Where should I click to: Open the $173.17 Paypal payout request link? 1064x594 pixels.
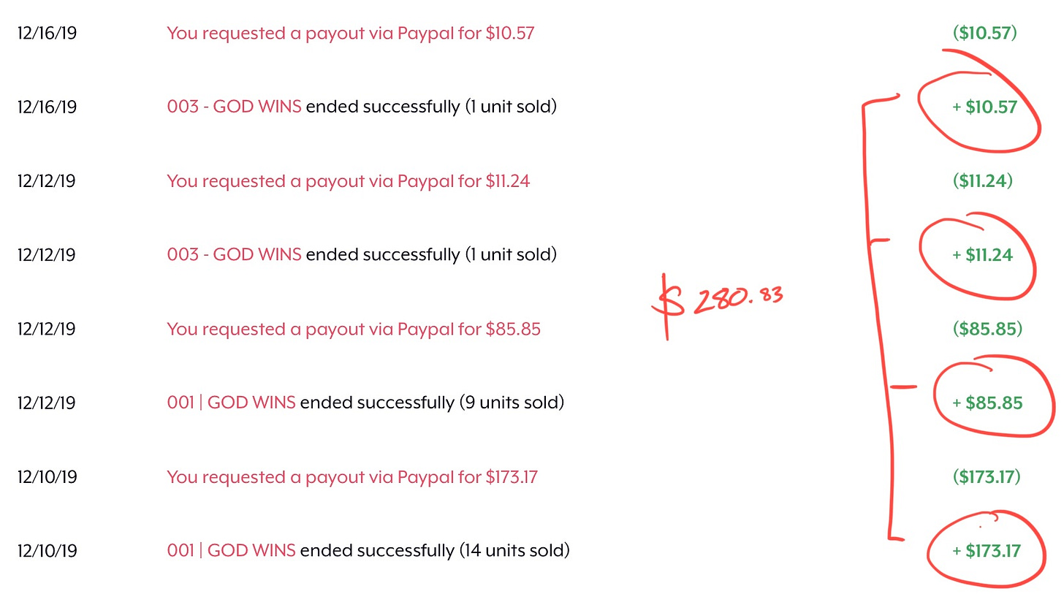352,477
